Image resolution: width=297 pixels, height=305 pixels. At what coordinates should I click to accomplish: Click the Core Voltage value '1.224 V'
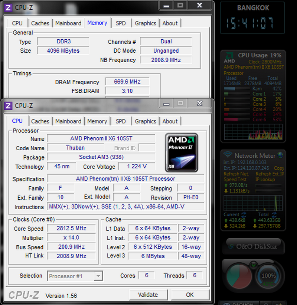point(137,166)
